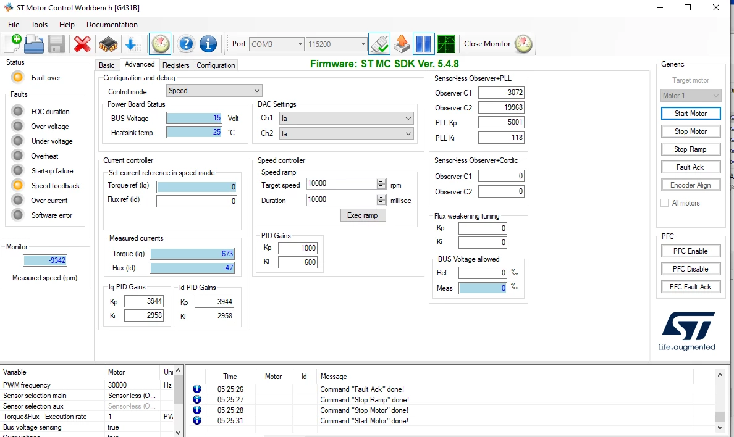Click the BUS Voltage allowed Ref field
The width and height of the screenshot is (734, 437).
pyautogui.click(x=483, y=273)
